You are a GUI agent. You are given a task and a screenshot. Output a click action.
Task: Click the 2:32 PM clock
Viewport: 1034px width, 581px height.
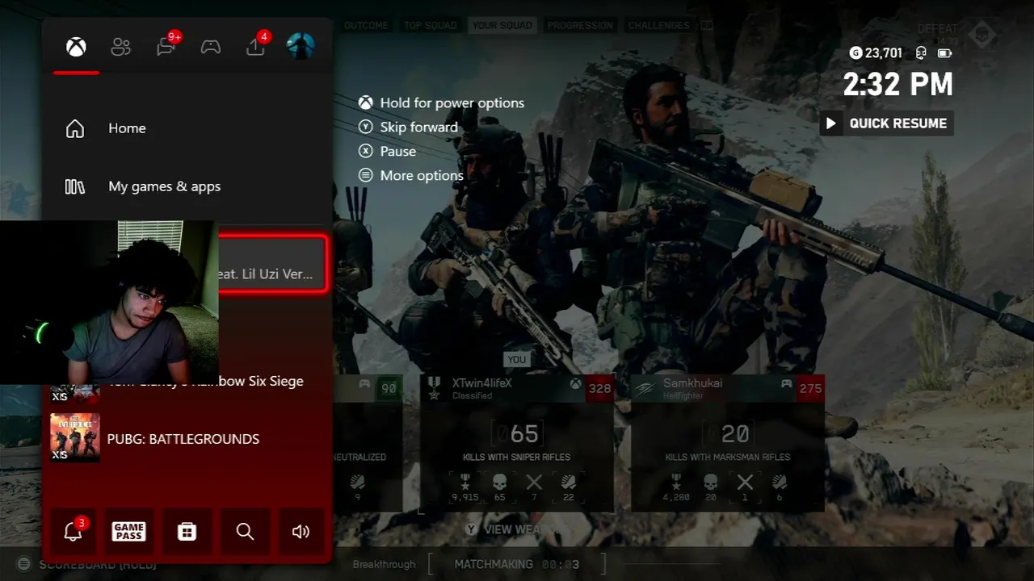[898, 85]
